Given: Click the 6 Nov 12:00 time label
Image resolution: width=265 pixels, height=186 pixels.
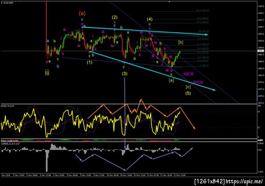Looking at the screenshot, I should tap(46, 175).
